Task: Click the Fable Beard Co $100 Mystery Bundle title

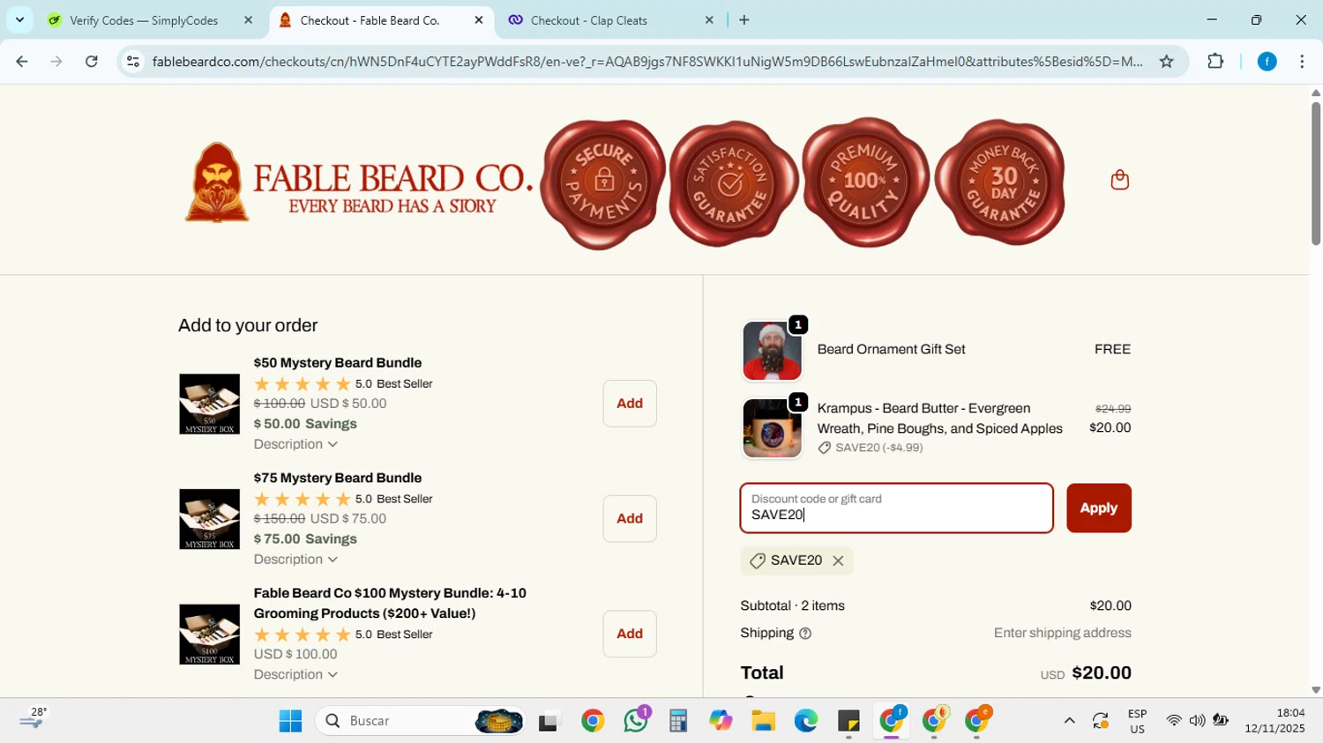Action: tap(390, 603)
